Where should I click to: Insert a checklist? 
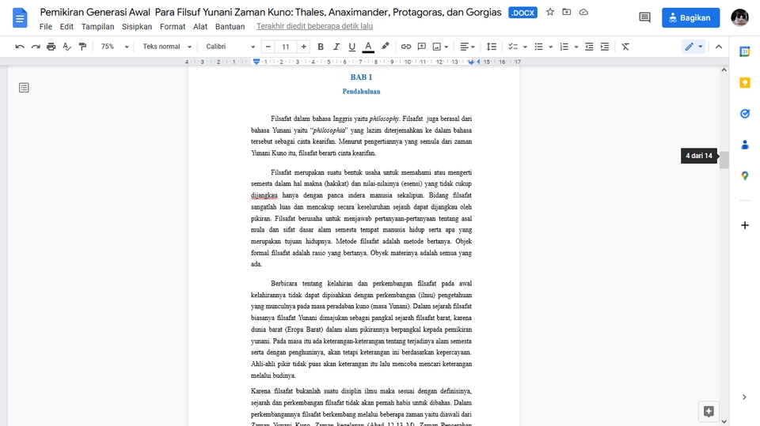[513, 47]
